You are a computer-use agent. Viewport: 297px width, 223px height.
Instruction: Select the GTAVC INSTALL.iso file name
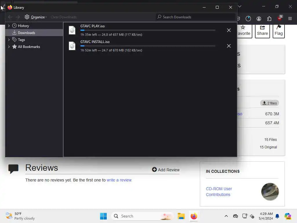95,42
